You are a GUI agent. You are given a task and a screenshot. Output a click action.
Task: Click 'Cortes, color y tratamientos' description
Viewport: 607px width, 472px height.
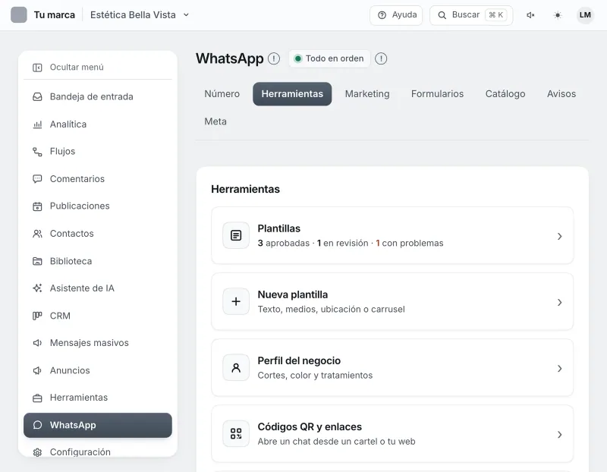click(315, 376)
